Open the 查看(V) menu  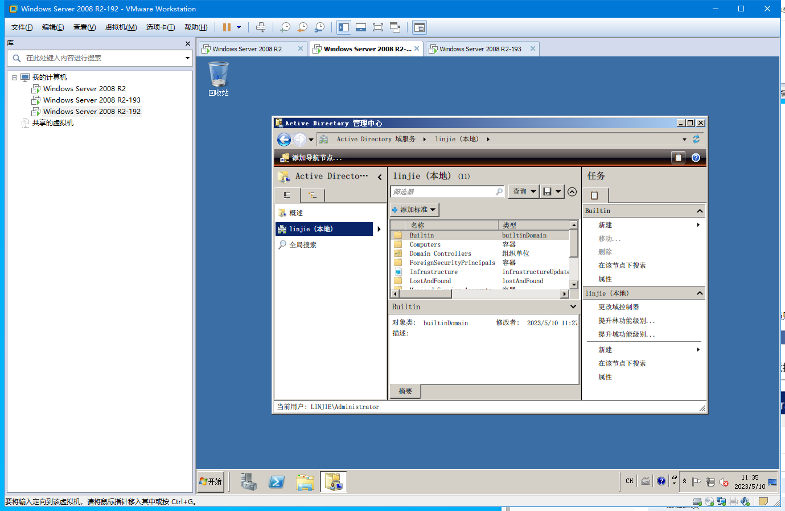click(x=84, y=27)
